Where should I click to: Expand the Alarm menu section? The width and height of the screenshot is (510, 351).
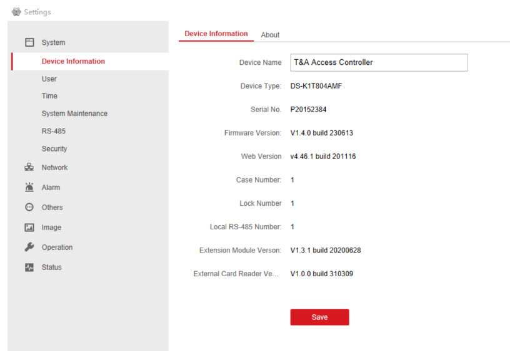pos(51,188)
